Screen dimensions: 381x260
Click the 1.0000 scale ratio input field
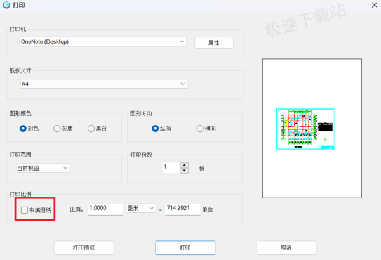105,209
